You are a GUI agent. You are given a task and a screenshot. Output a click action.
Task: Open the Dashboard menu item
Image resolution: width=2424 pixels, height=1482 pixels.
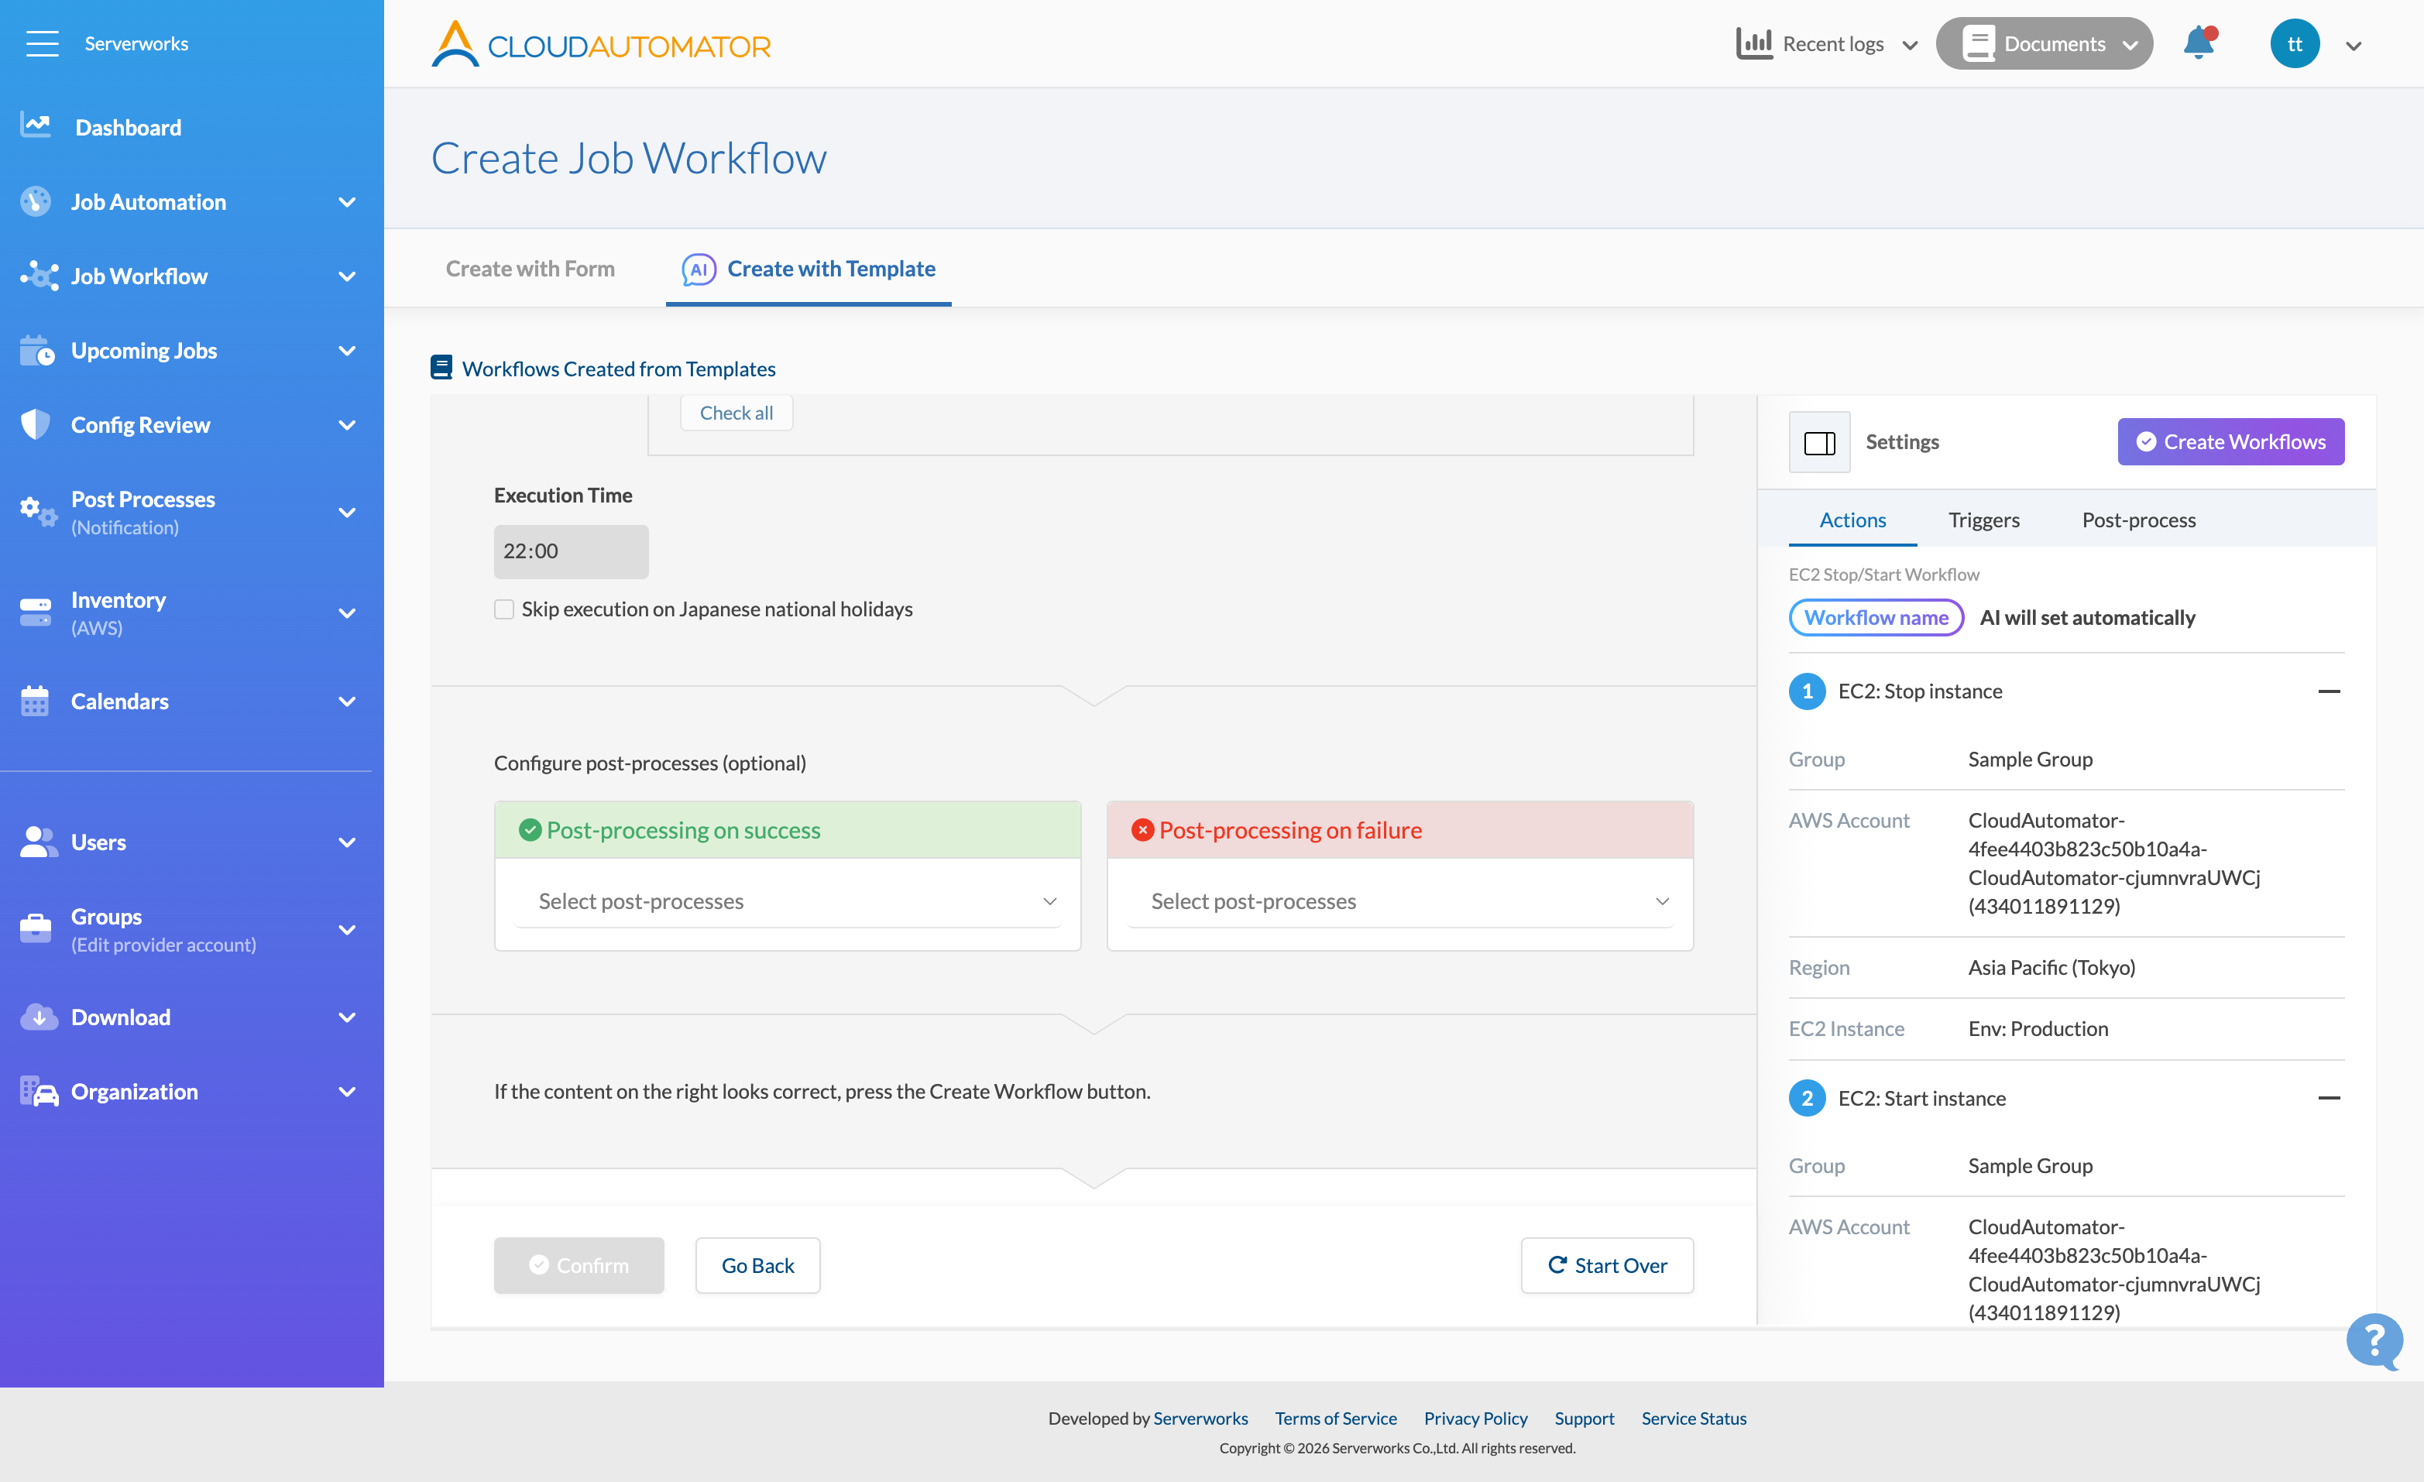pos(129,128)
